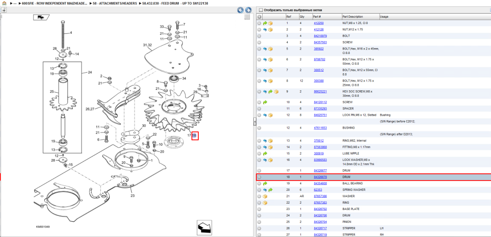Select callout 34 on the diagram
Viewport: 491px width, 237px height.
(184, 79)
